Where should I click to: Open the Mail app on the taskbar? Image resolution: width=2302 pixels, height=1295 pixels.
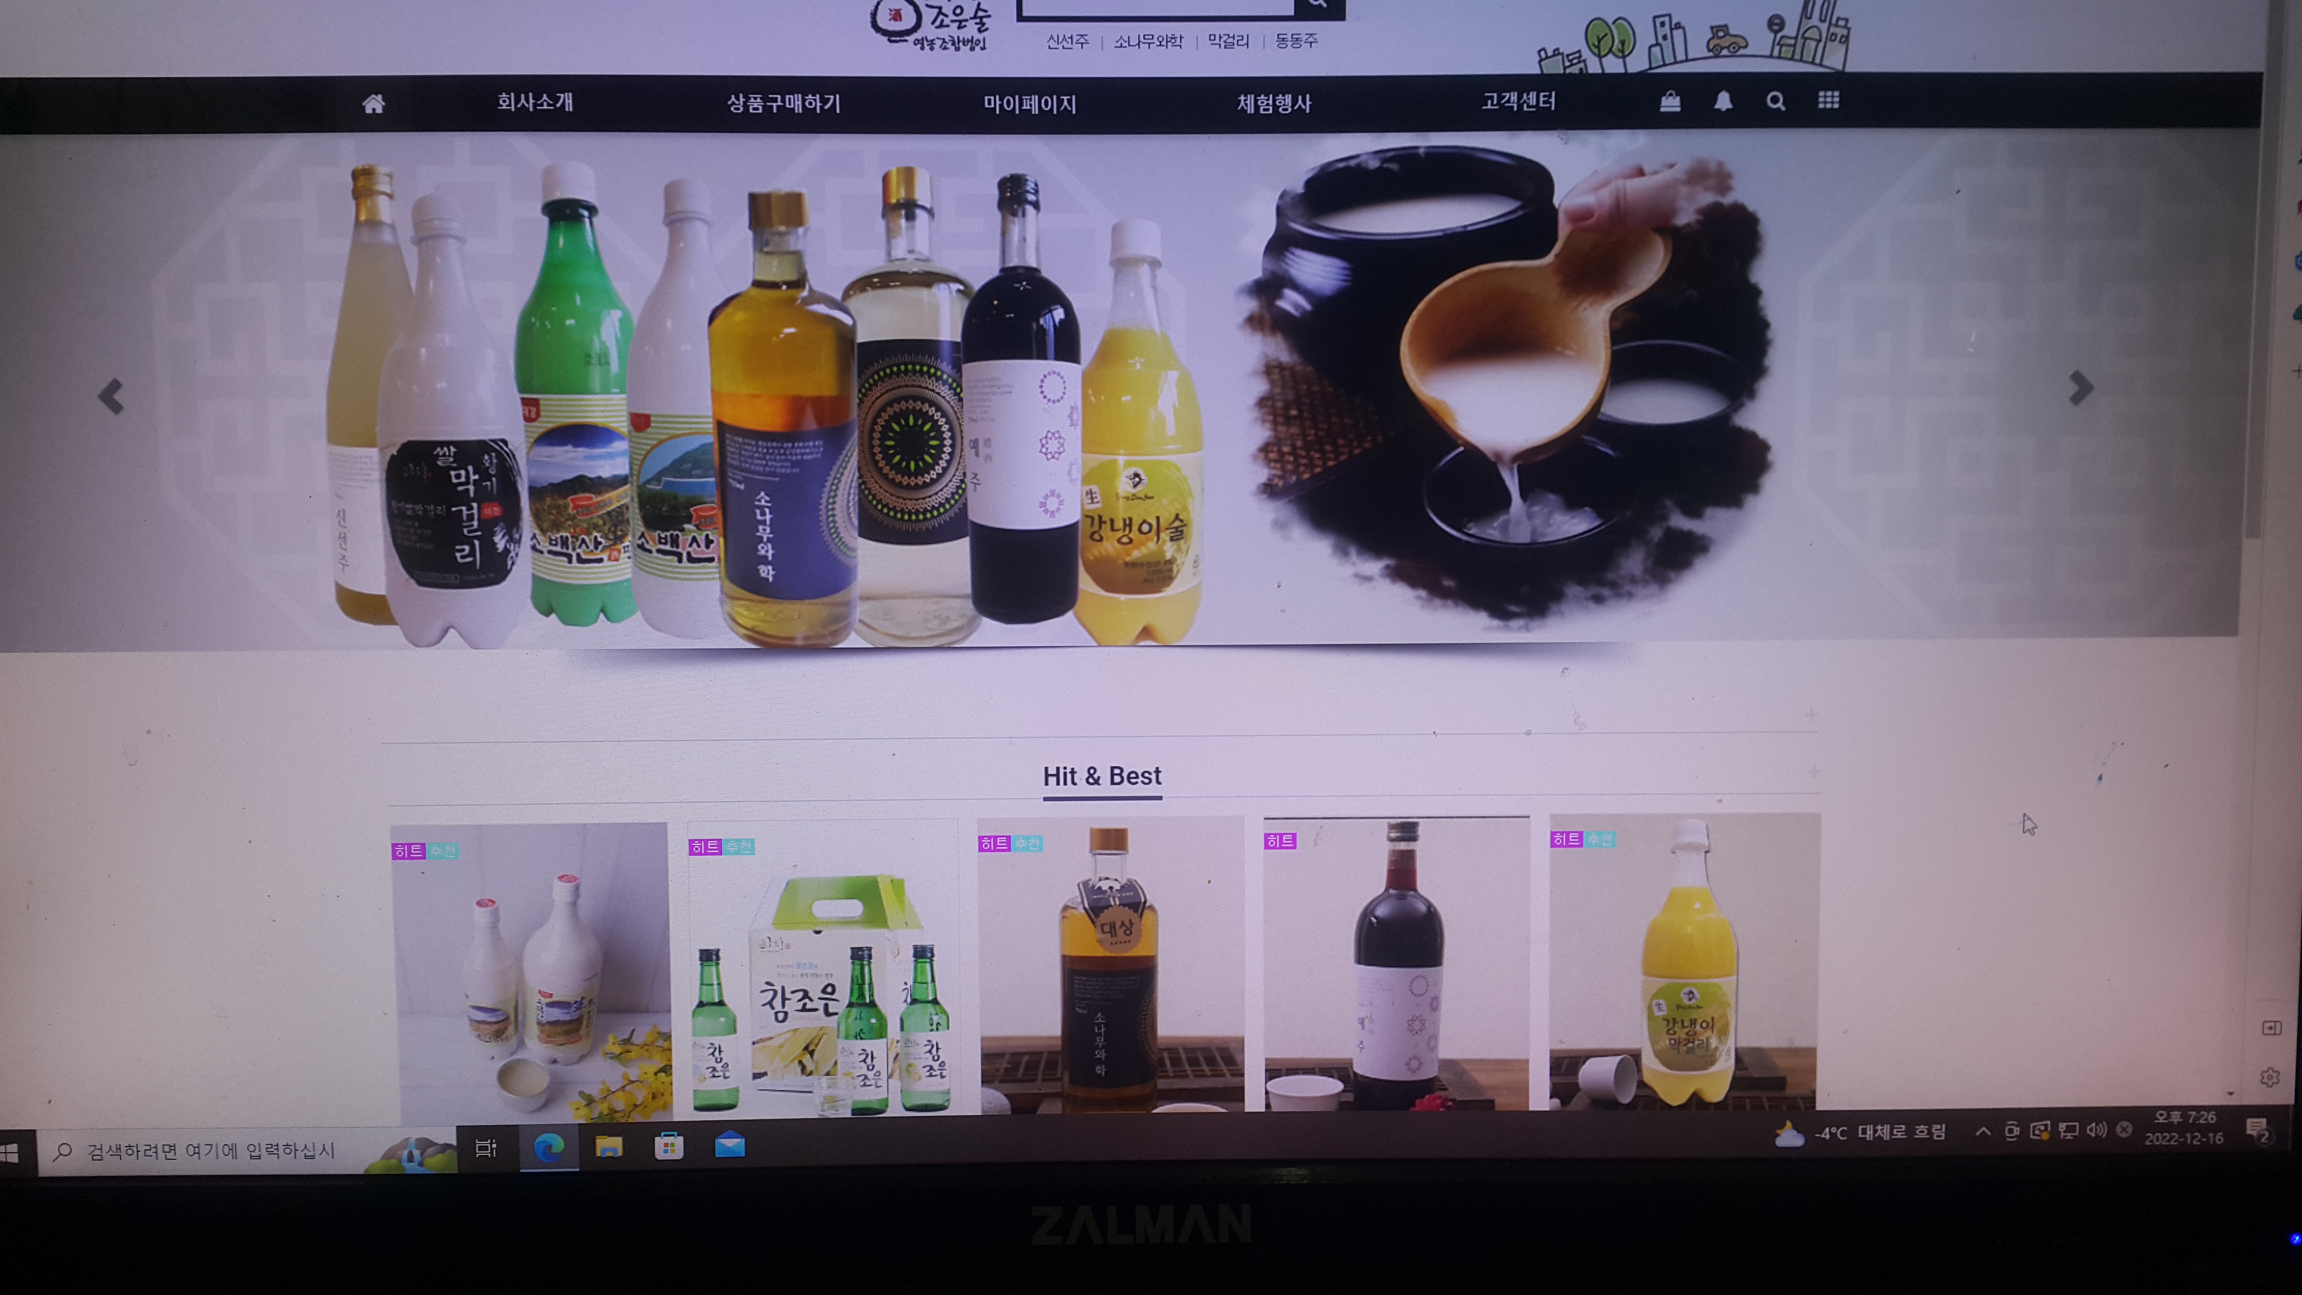[x=729, y=1145]
